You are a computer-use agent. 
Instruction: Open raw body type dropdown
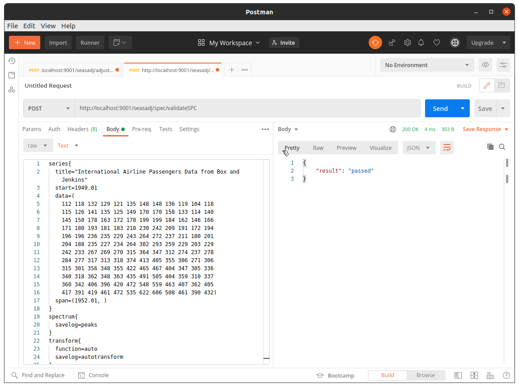[x=38, y=146]
